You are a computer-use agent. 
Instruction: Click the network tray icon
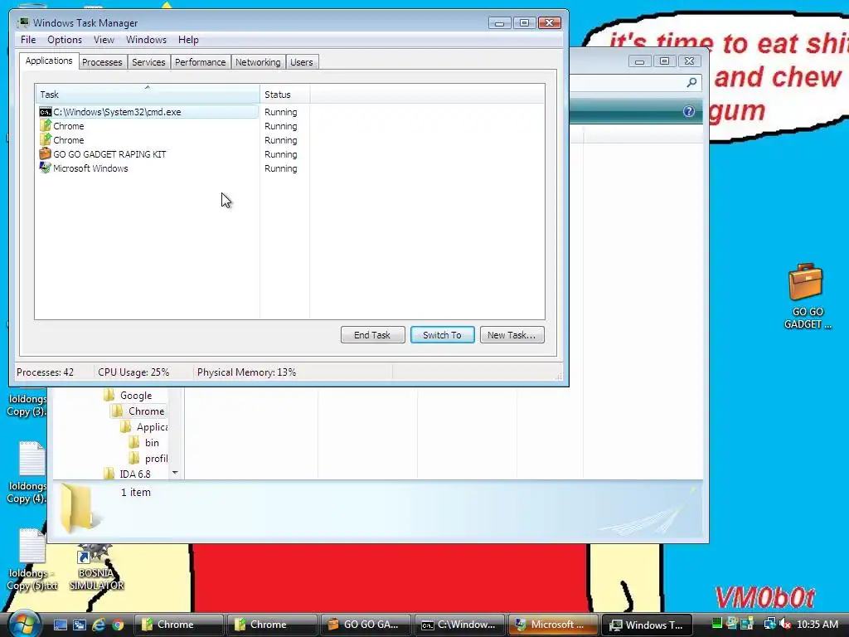[x=769, y=625]
